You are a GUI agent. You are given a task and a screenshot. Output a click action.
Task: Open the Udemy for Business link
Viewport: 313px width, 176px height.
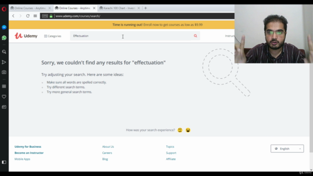(x=28, y=147)
